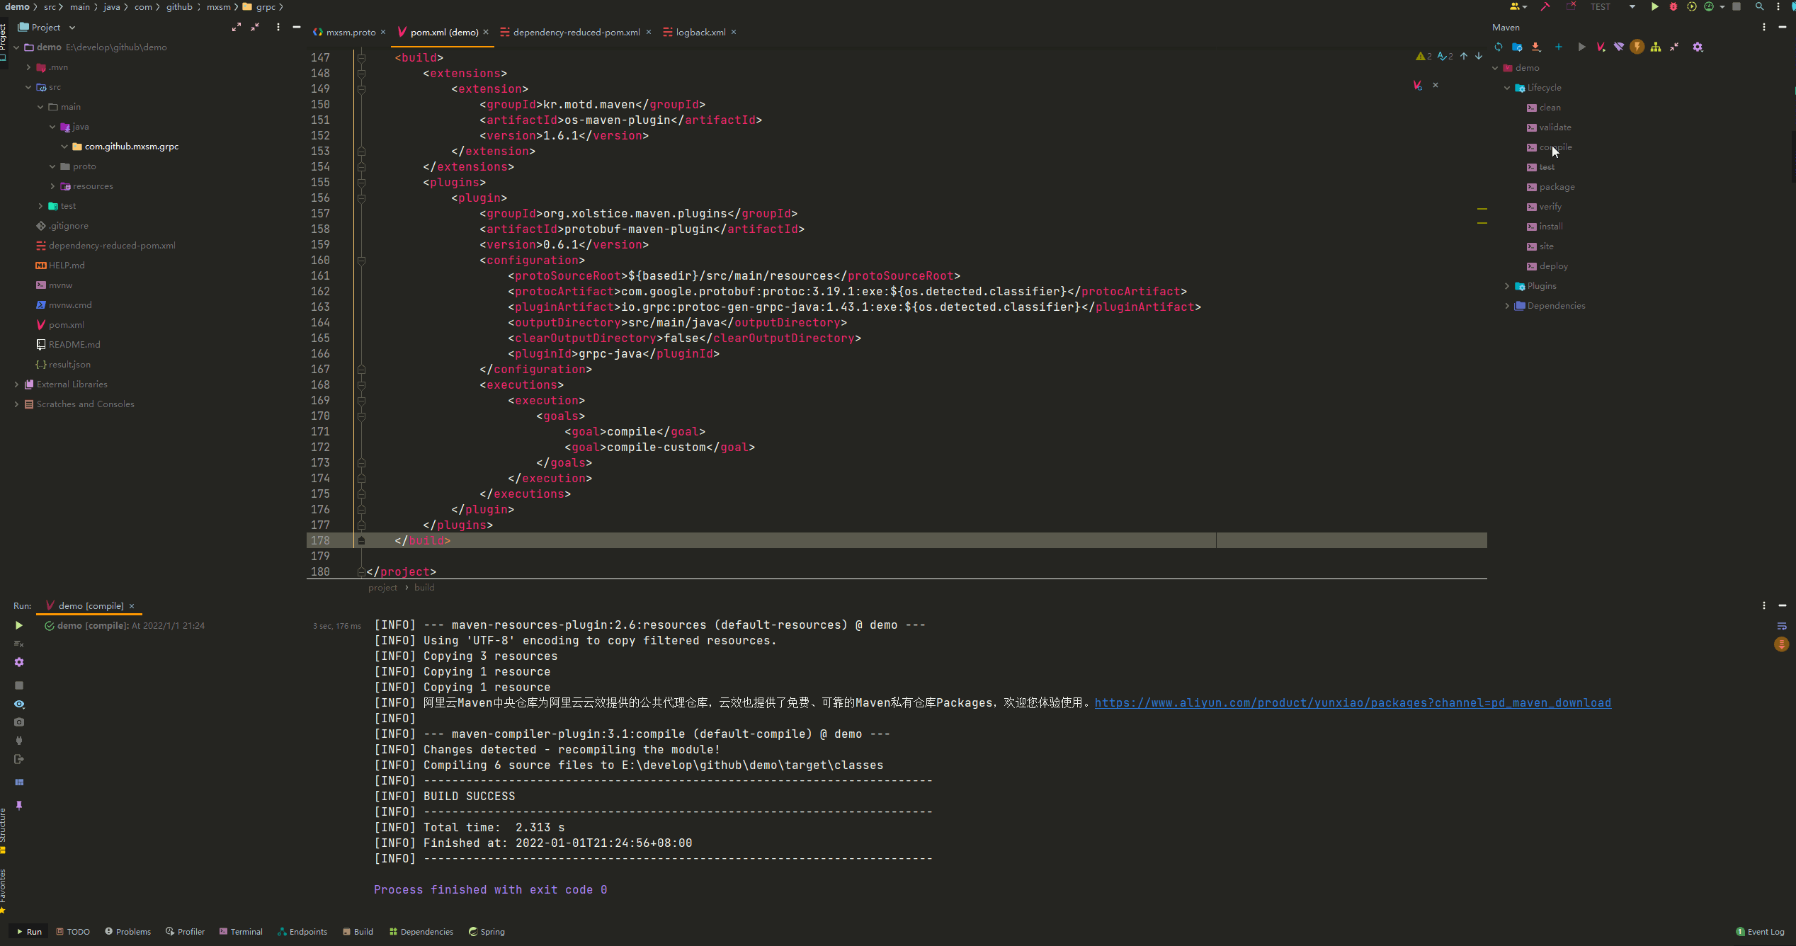Open result.json in project tree
Viewport: 1796px width, 946px height.
point(69,365)
